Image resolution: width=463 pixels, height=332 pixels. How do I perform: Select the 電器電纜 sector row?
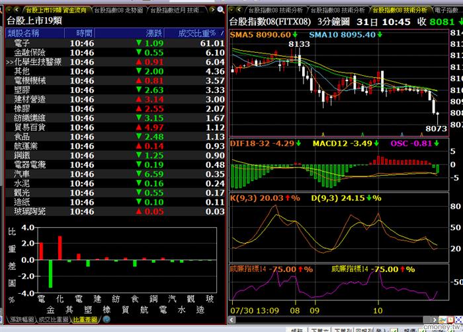pos(115,164)
